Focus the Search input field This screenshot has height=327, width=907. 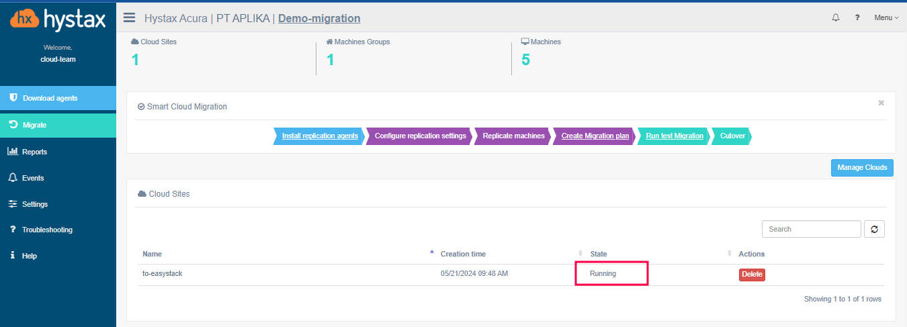[811, 229]
